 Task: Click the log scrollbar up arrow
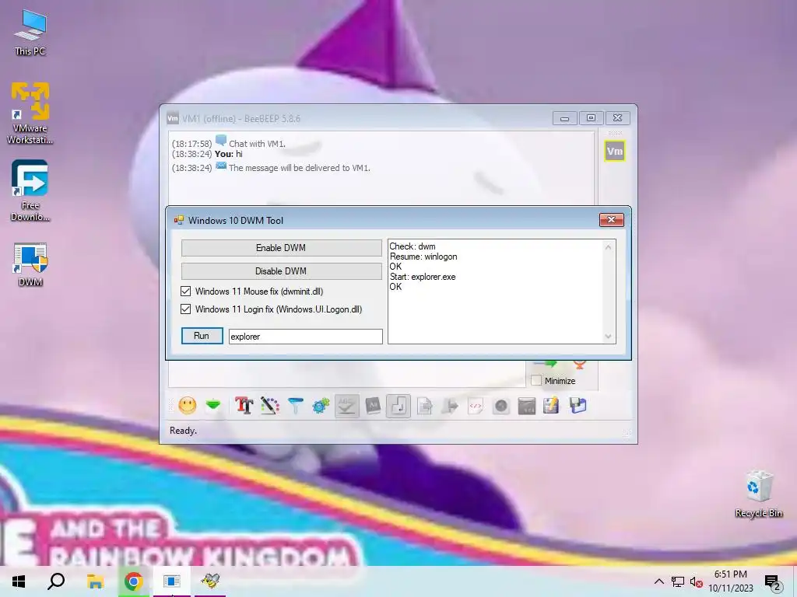[608, 247]
